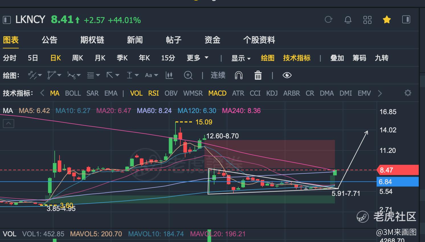Click the left panel icon beside LKNCY

point(7,20)
